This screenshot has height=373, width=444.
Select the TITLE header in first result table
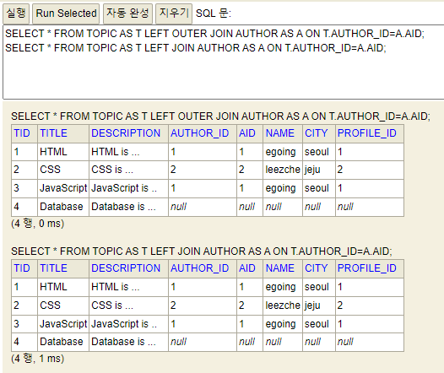[x=63, y=133]
